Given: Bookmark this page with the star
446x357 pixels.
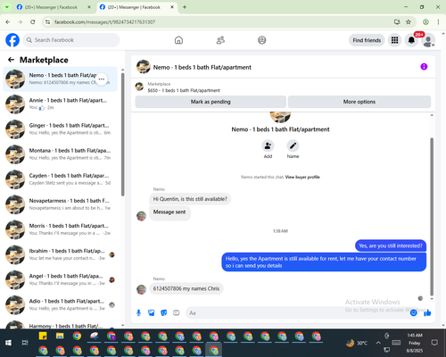Looking at the screenshot, I should click(409, 22).
